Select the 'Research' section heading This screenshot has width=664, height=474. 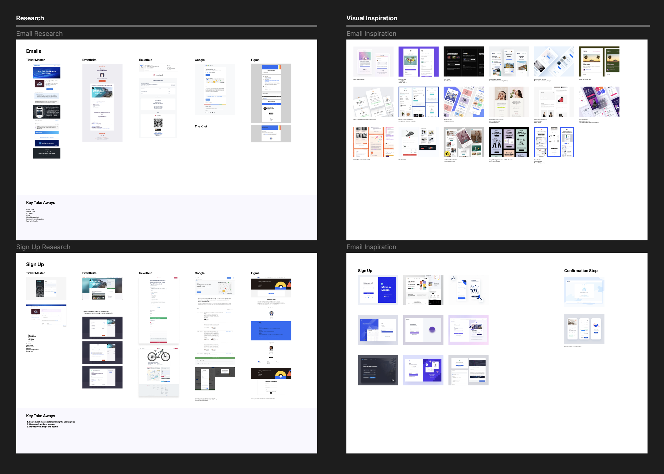click(x=30, y=18)
